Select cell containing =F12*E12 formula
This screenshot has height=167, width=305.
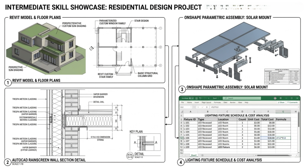pos(283,137)
